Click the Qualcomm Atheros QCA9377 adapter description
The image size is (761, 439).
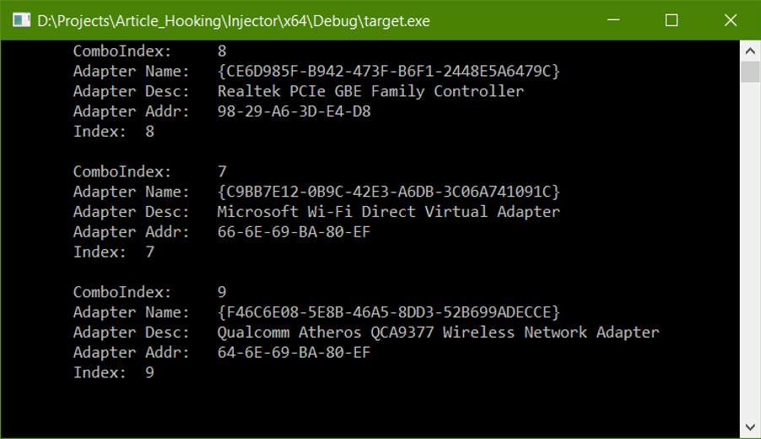[438, 333]
